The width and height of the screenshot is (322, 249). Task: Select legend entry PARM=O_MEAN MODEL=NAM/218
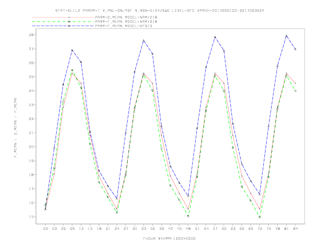pos(126,17)
